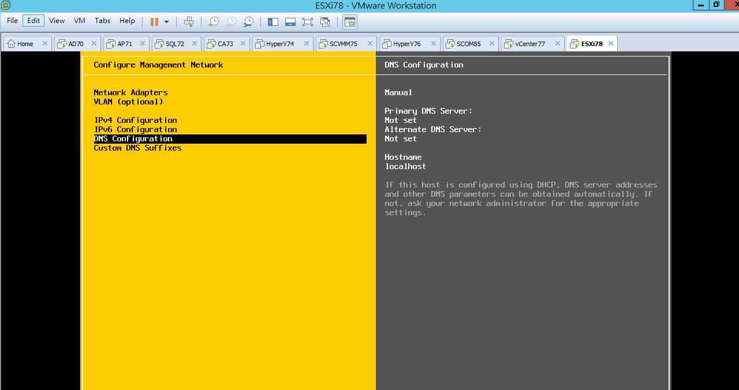Open the Tabs menu
Screen dimensions: 739x390
tap(102, 21)
